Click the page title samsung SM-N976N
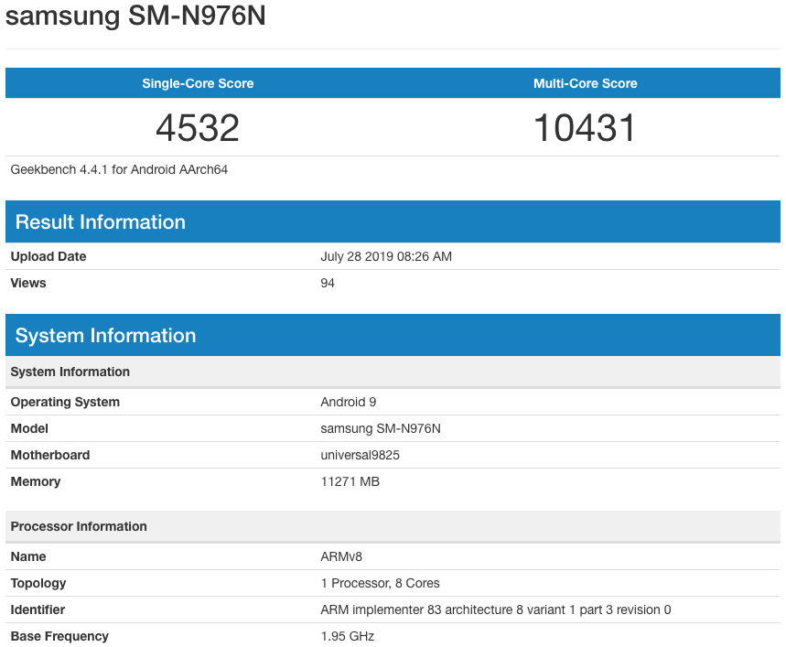 (x=135, y=15)
